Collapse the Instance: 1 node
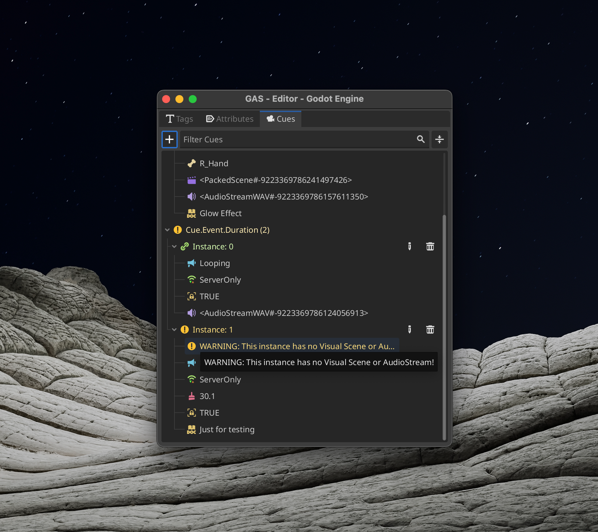The height and width of the screenshot is (532, 598). pos(174,330)
